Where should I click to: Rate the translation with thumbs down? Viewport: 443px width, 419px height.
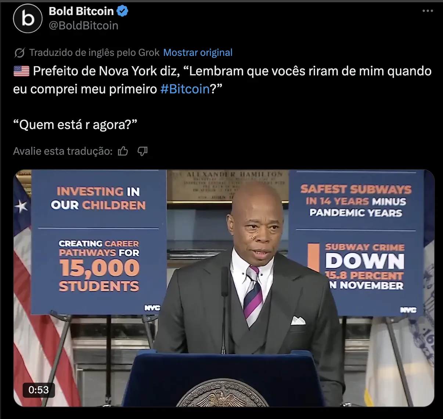[142, 151]
